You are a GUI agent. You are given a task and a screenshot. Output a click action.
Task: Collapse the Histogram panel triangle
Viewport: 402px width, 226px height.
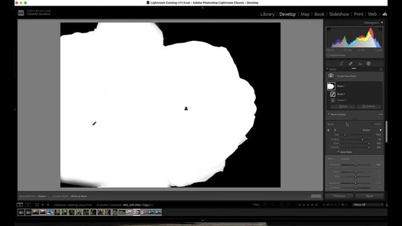coord(382,23)
